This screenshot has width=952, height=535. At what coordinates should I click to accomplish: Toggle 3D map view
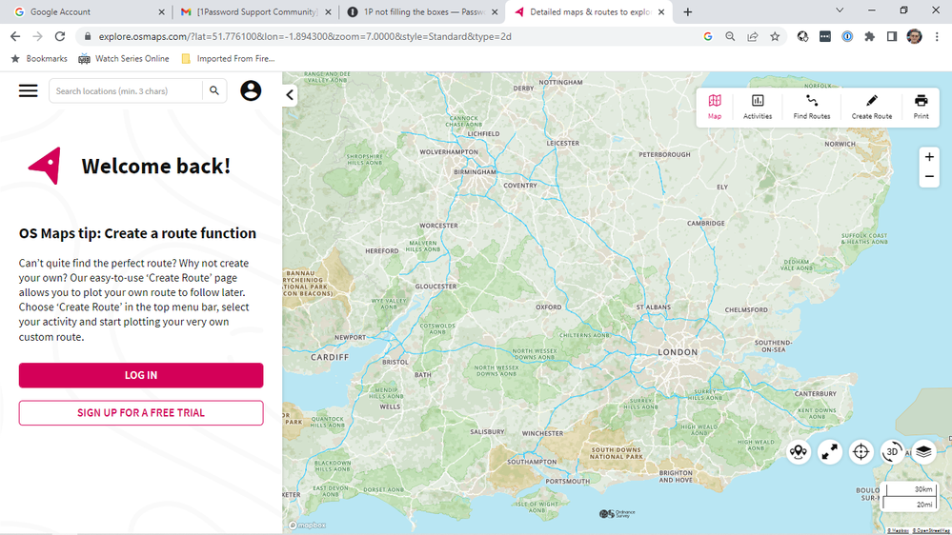click(x=892, y=451)
